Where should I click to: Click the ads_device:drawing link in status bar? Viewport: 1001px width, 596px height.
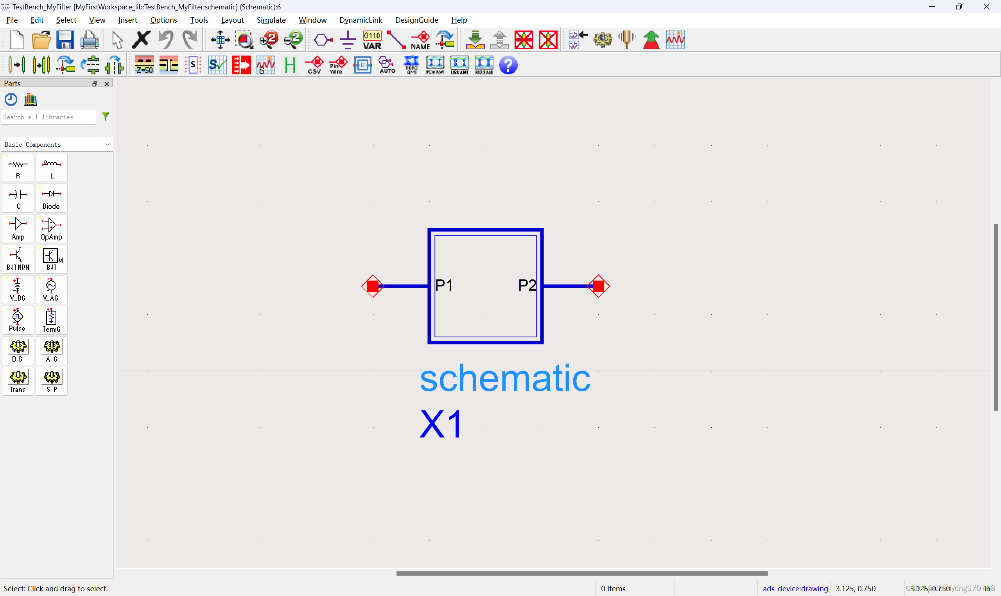(795, 589)
